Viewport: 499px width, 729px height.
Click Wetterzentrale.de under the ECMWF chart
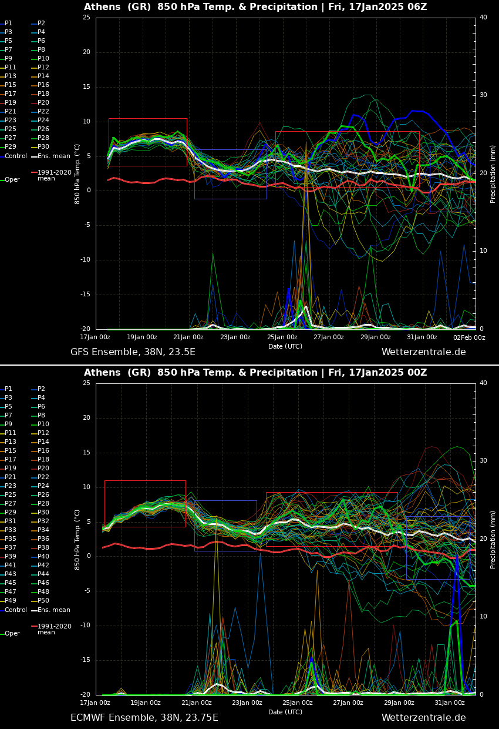424,718
